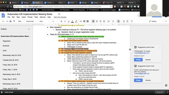Viewport: 169px width, 95px height.
Task: Open the zoom level dropdown
Action: click(21, 21)
